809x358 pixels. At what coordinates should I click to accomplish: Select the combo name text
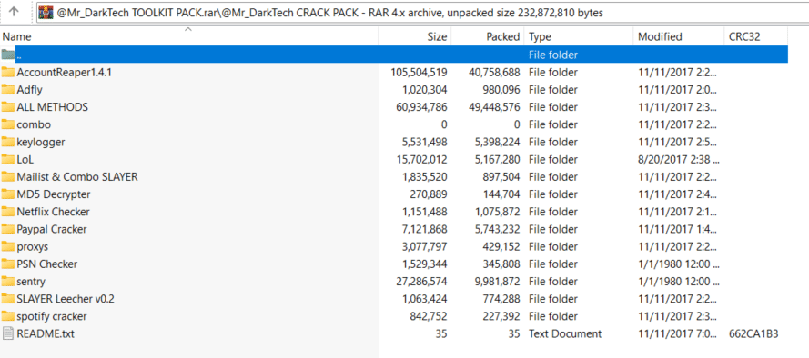(34, 124)
